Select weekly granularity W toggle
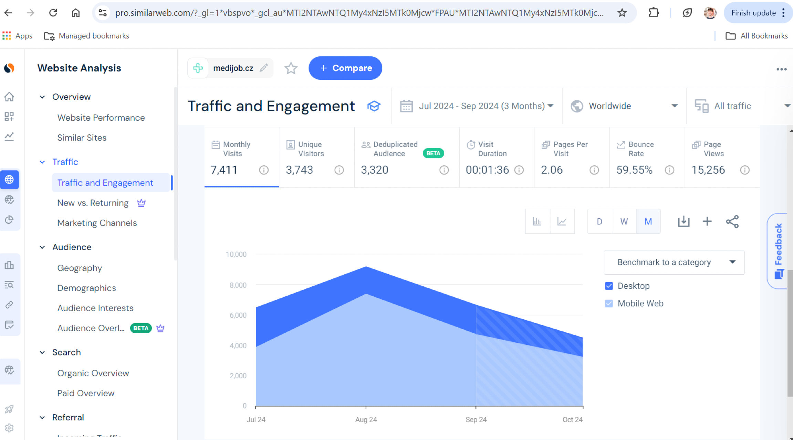The height and width of the screenshot is (440, 793). (x=624, y=221)
